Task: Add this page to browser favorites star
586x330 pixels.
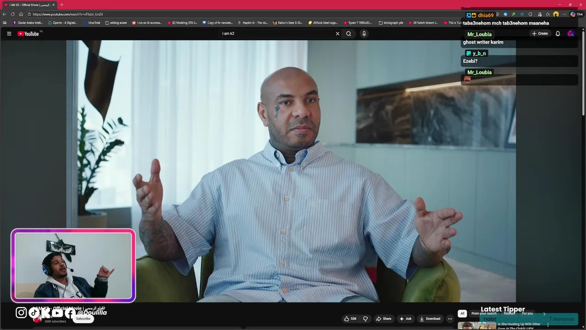Action: [548, 14]
